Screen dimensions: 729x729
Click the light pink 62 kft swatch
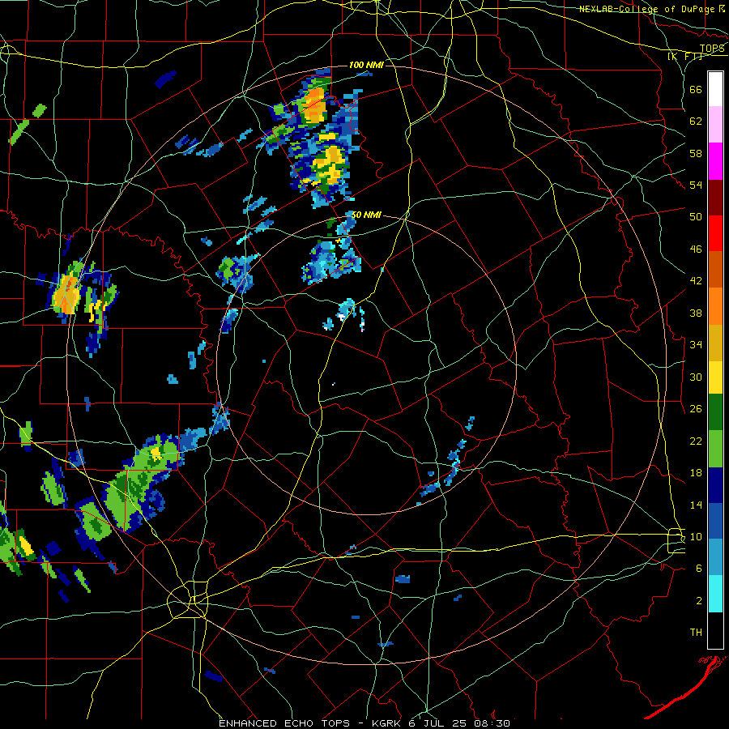(x=715, y=125)
